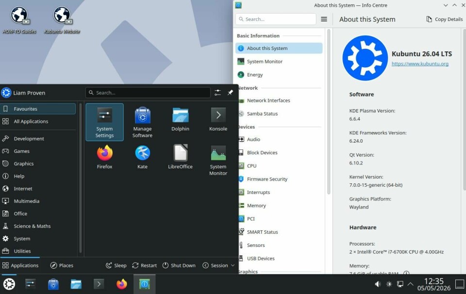
Task: Open Kate text editor
Action: [142, 157]
